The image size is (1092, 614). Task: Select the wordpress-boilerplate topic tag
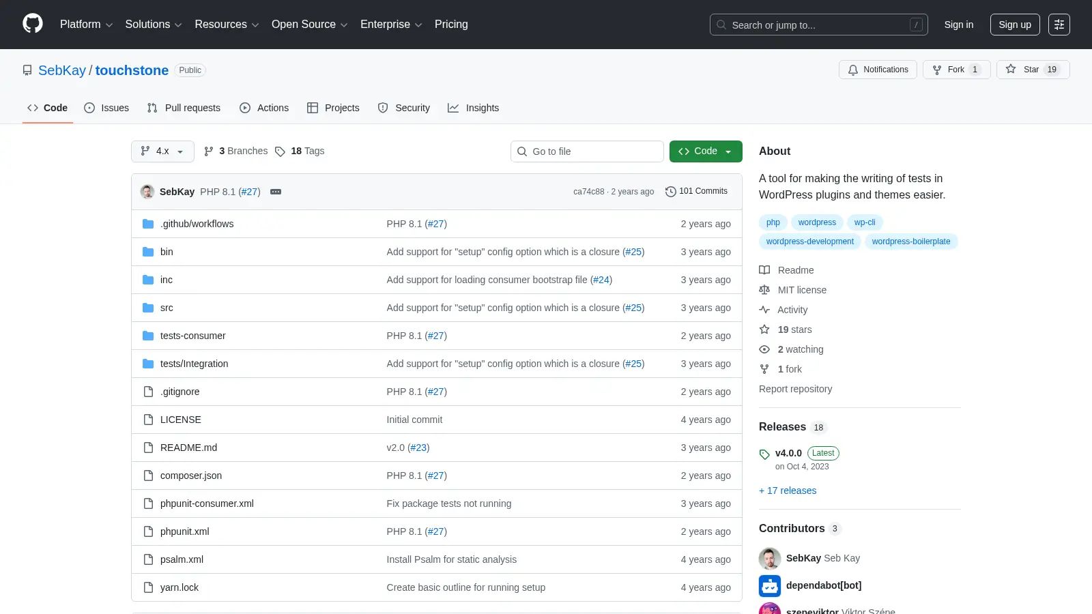point(911,242)
